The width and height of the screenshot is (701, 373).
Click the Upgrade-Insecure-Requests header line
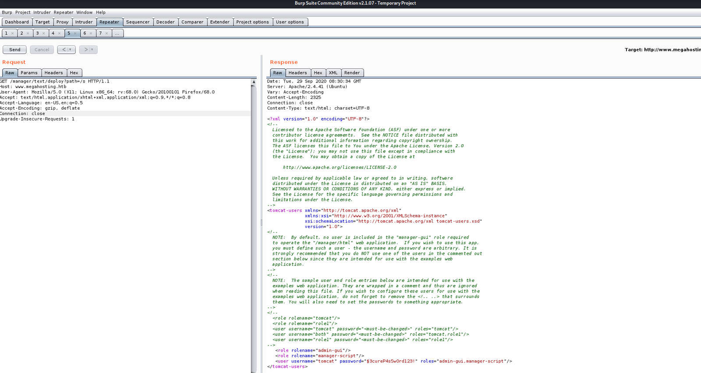pos(37,119)
